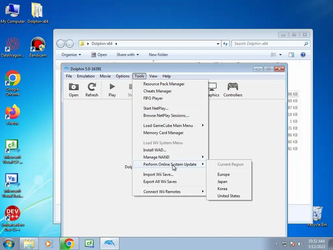
Task: Click the Explorer address refresh button
Action: pos(225,44)
